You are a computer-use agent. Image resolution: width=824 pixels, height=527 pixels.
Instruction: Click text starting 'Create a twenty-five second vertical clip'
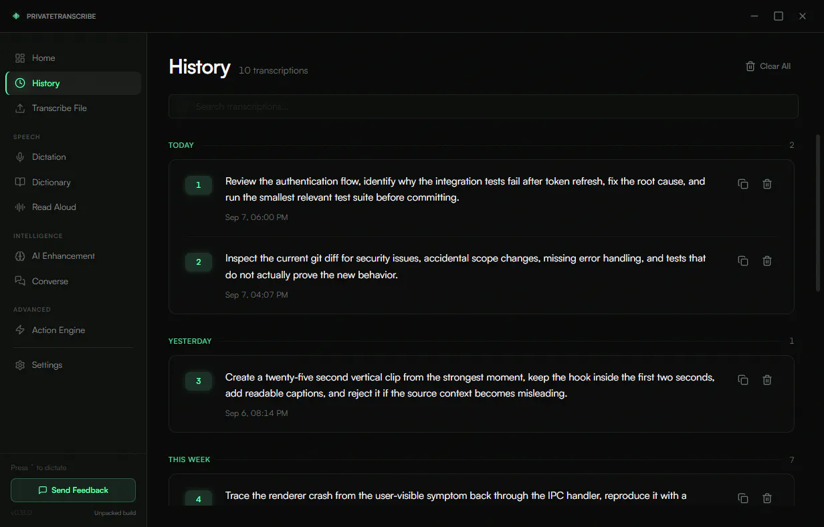coord(470,385)
